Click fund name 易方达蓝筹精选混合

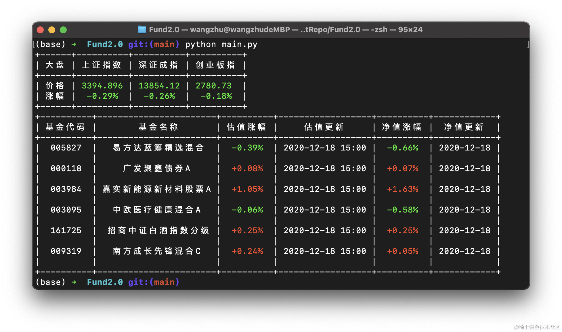(x=158, y=148)
